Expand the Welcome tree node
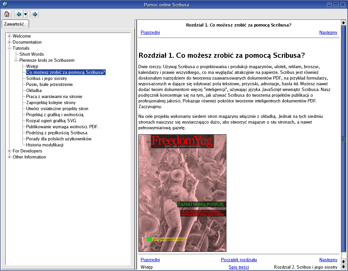The height and width of the screenshot is (271, 348). [9, 36]
